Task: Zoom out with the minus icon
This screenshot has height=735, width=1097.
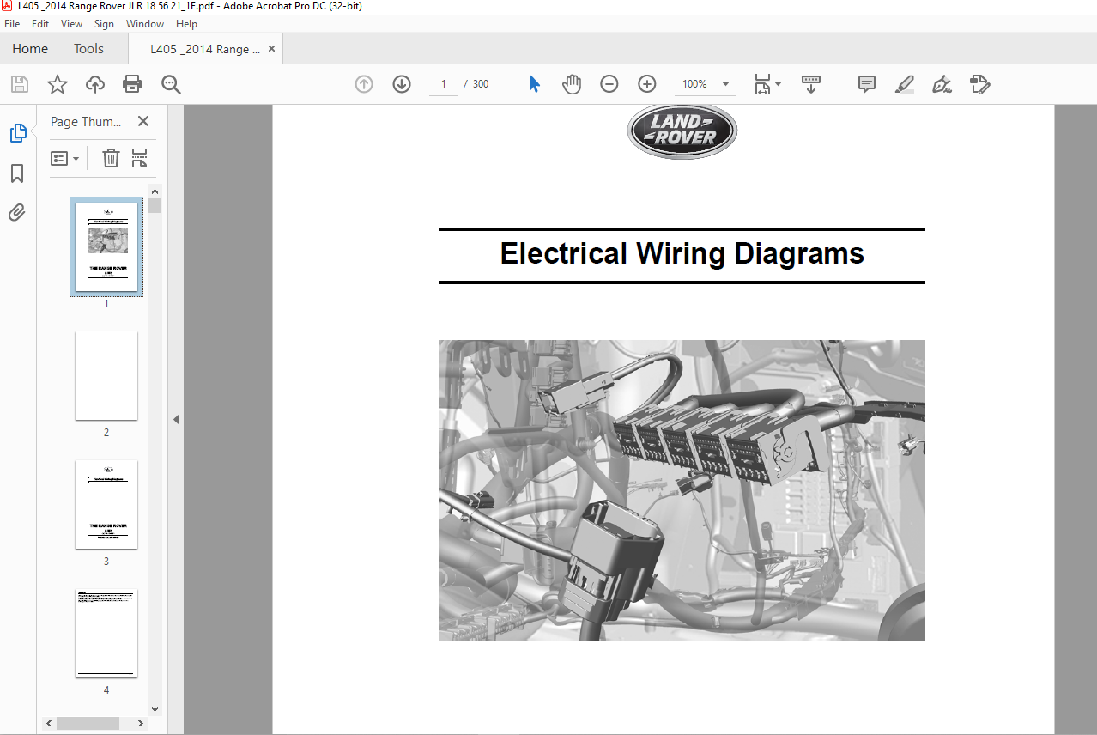Action: click(x=609, y=84)
